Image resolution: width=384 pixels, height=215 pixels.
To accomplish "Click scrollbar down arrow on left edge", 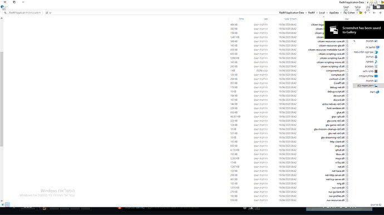I will [2, 201].
